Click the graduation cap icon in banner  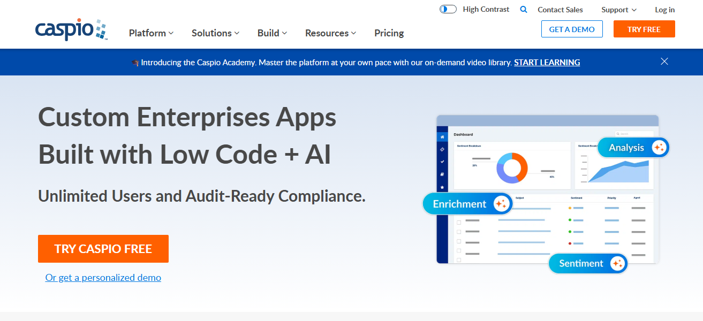tap(135, 63)
